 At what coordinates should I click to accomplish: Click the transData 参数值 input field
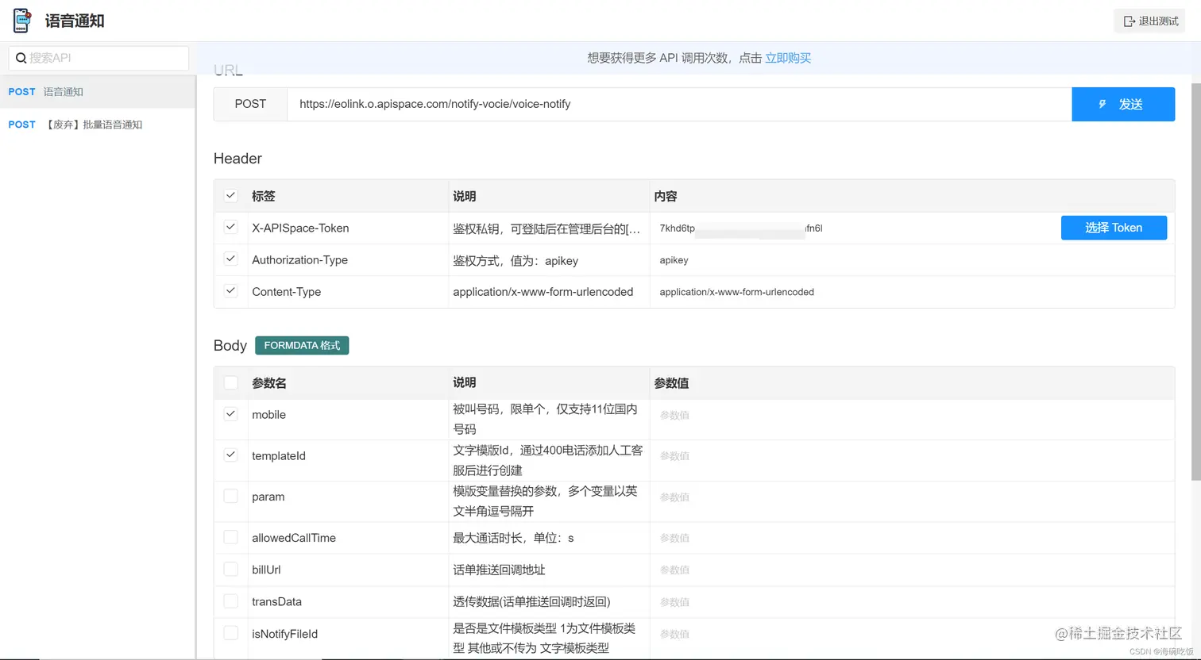(x=912, y=602)
